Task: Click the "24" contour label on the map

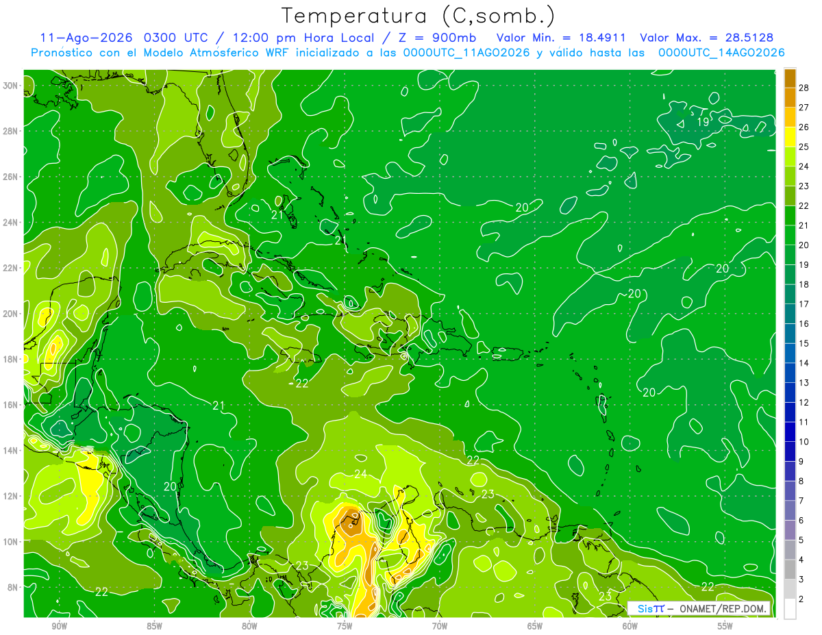Action: (360, 474)
